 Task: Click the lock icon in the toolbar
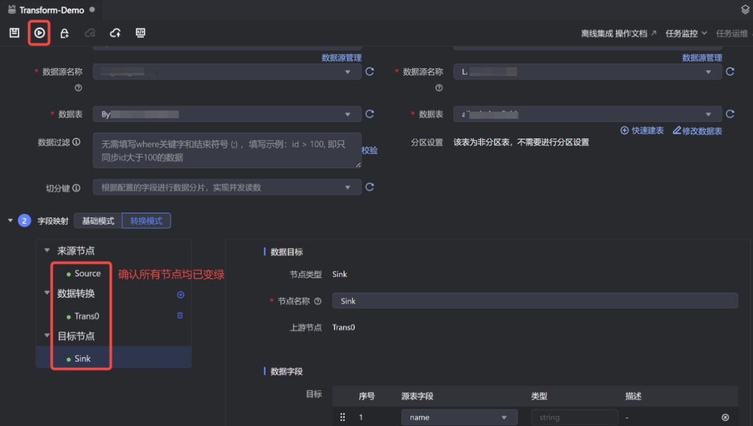click(64, 33)
